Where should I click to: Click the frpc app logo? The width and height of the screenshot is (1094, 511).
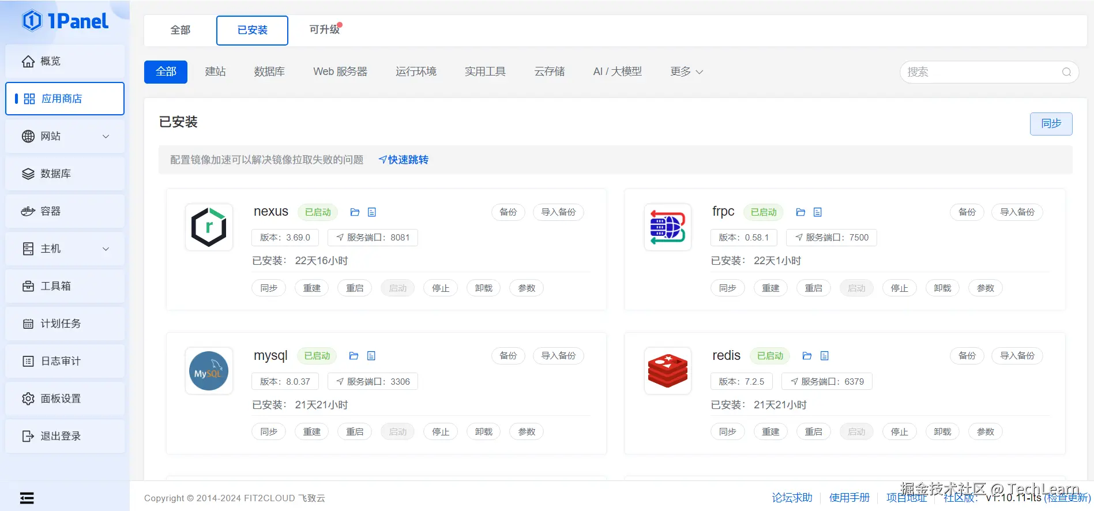pos(668,227)
